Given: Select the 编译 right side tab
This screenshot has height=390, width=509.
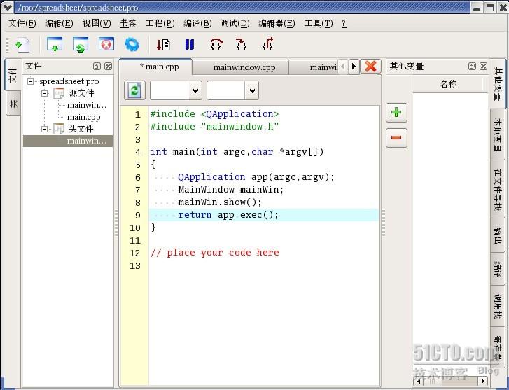Looking at the screenshot, I should [x=497, y=269].
